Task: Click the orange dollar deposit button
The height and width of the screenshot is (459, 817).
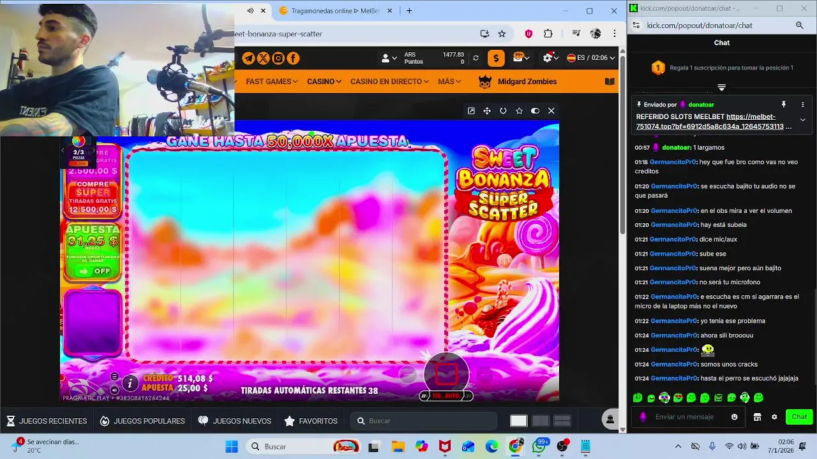Action: coord(496,58)
